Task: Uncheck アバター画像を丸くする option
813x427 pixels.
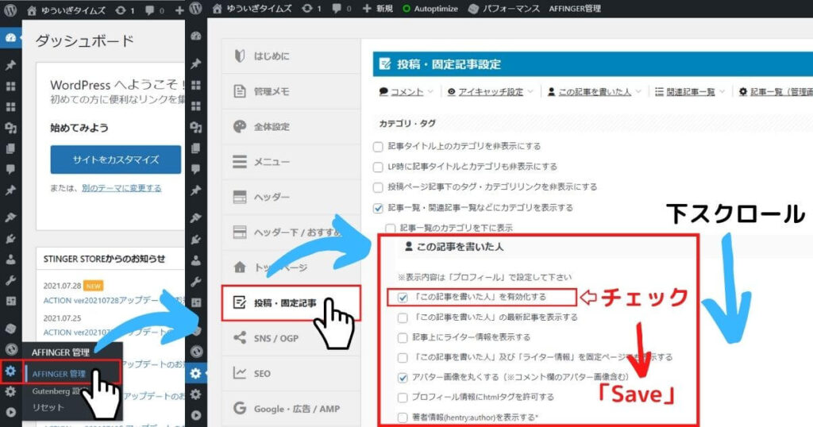Action: coord(403,378)
